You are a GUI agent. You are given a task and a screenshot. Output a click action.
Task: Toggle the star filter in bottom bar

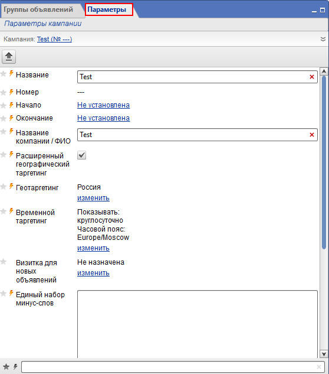(6, 366)
